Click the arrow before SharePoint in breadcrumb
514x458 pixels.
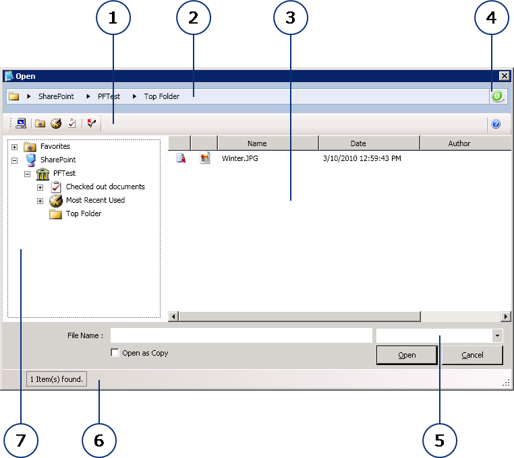29,96
